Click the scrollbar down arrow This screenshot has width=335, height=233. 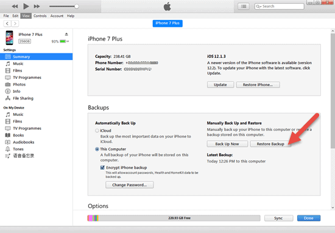(x=333, y=208)
